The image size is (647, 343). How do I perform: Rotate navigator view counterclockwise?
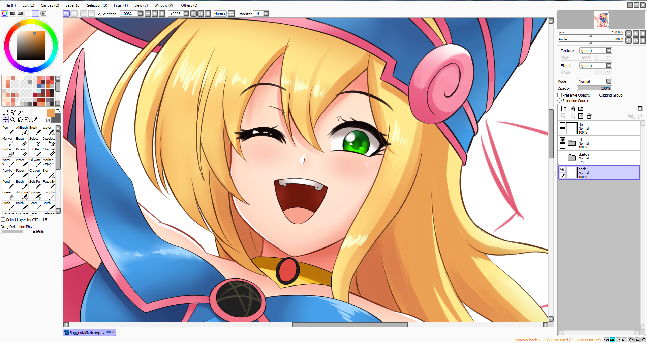pyautogui.click(x=628, y=41)
